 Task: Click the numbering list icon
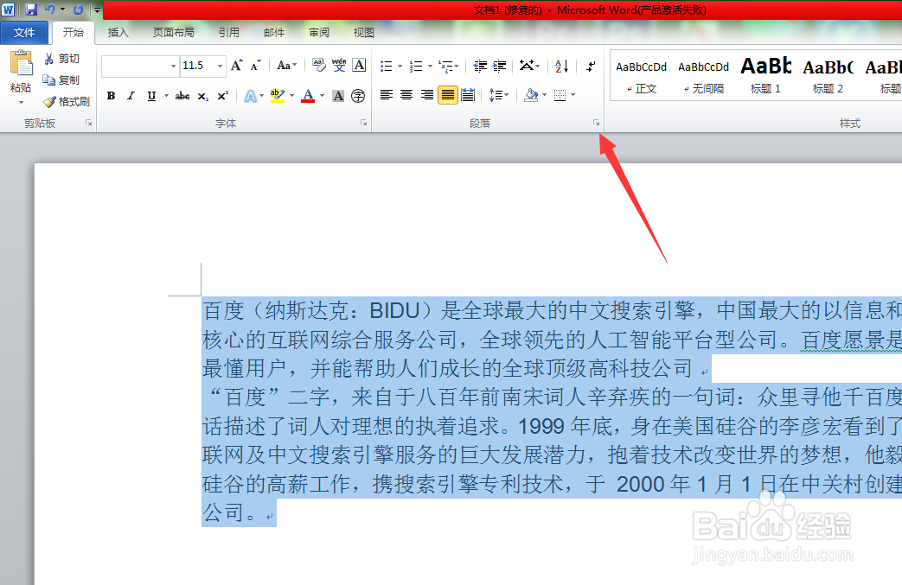[416, 66]
